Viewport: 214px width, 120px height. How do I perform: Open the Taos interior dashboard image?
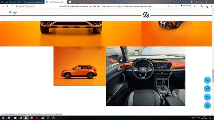[146, 76]
